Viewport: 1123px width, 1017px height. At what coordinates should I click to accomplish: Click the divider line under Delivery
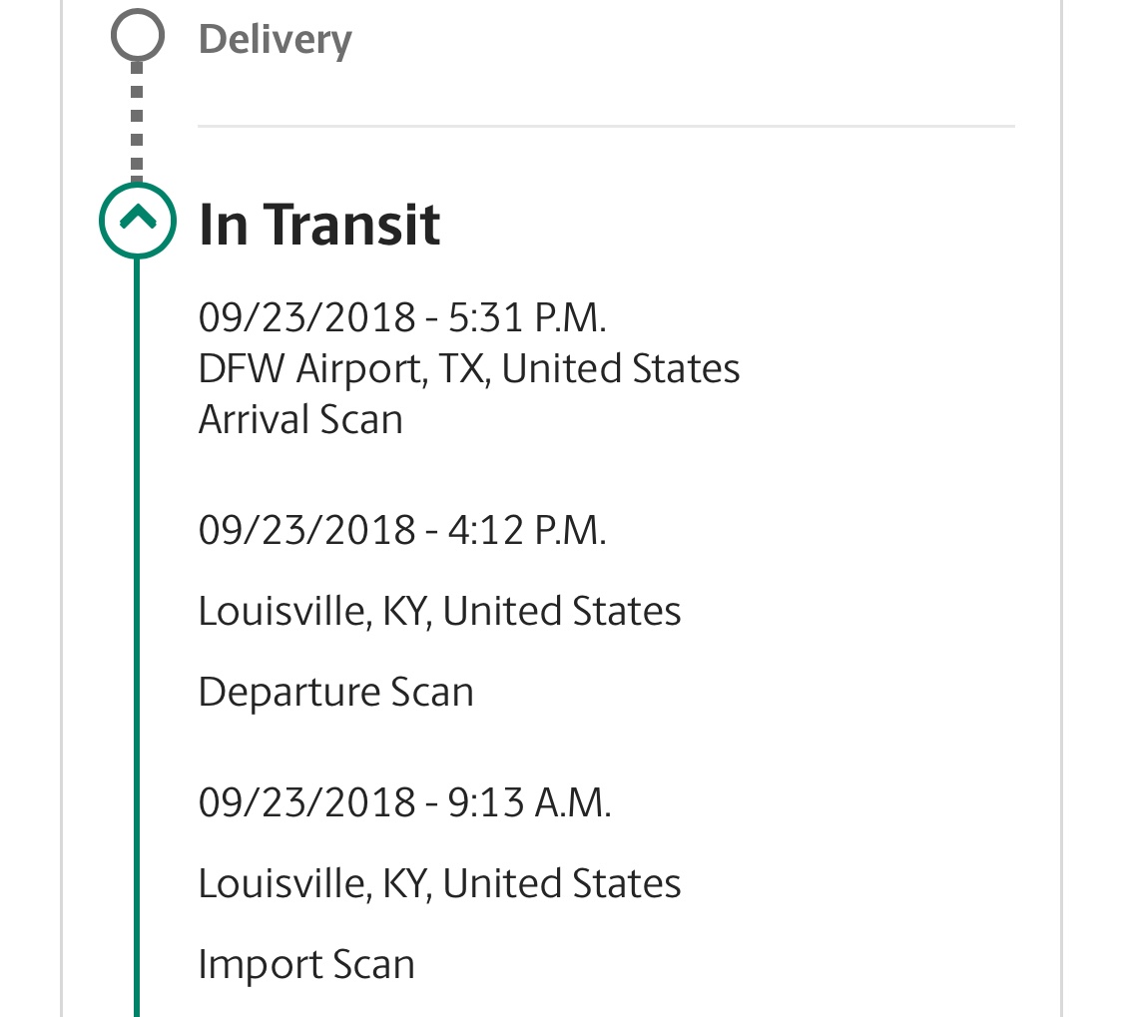pos(606,126)
